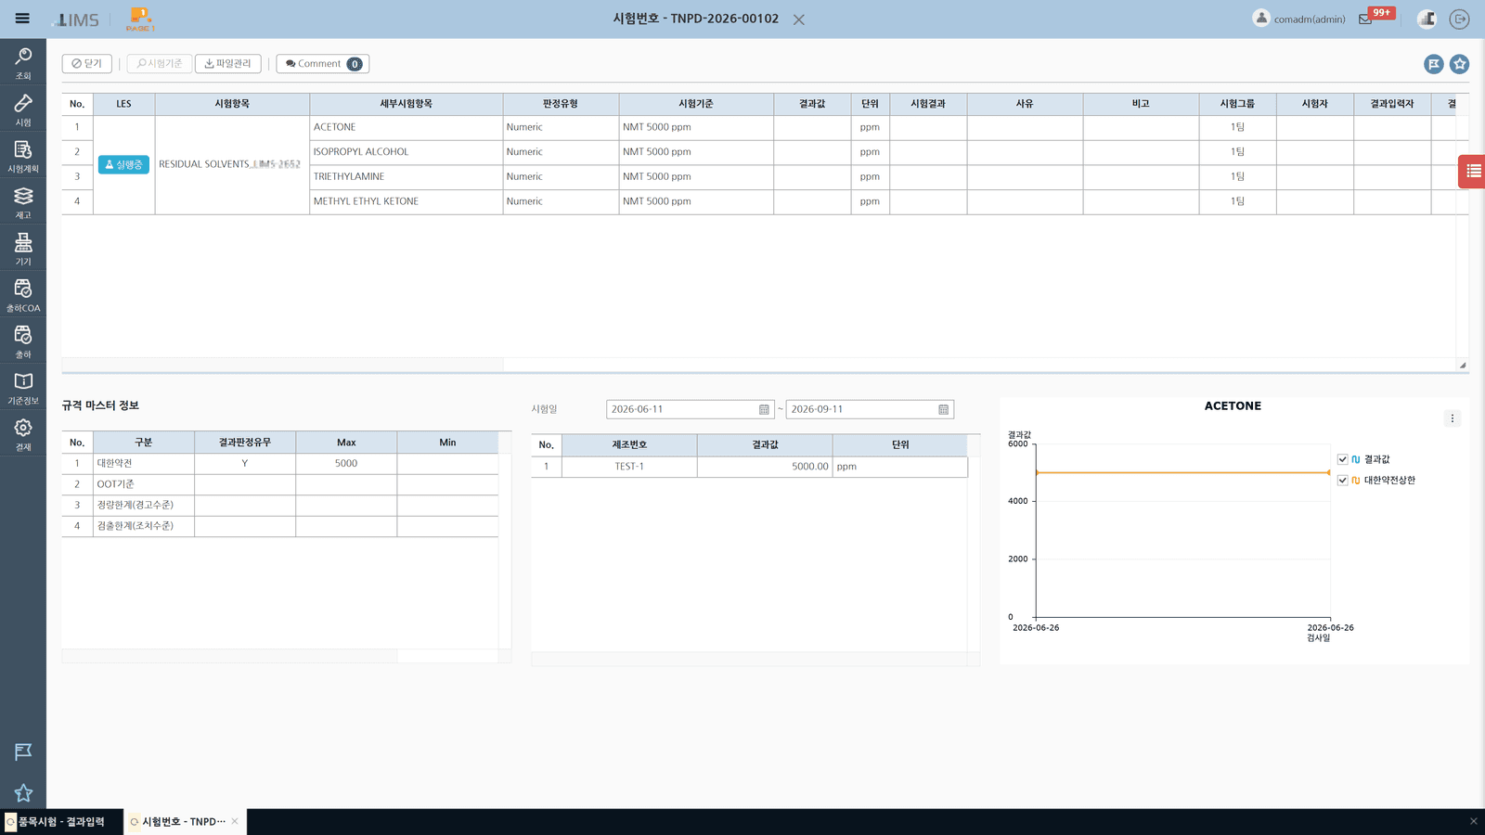This screenshot has width=1485, height=835.
Task: Click the 세부시험항목 column header
Action: pyautogui.click(x=406, y=104)
